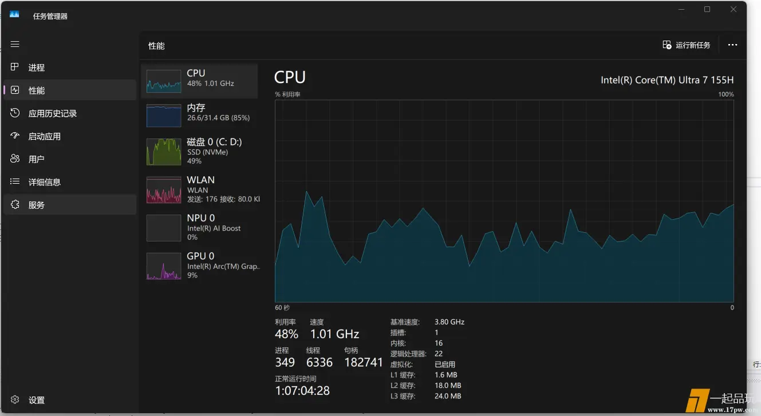Go to the 进程 (Processes) page
The image size is (761, 416).
coord(70,67)
